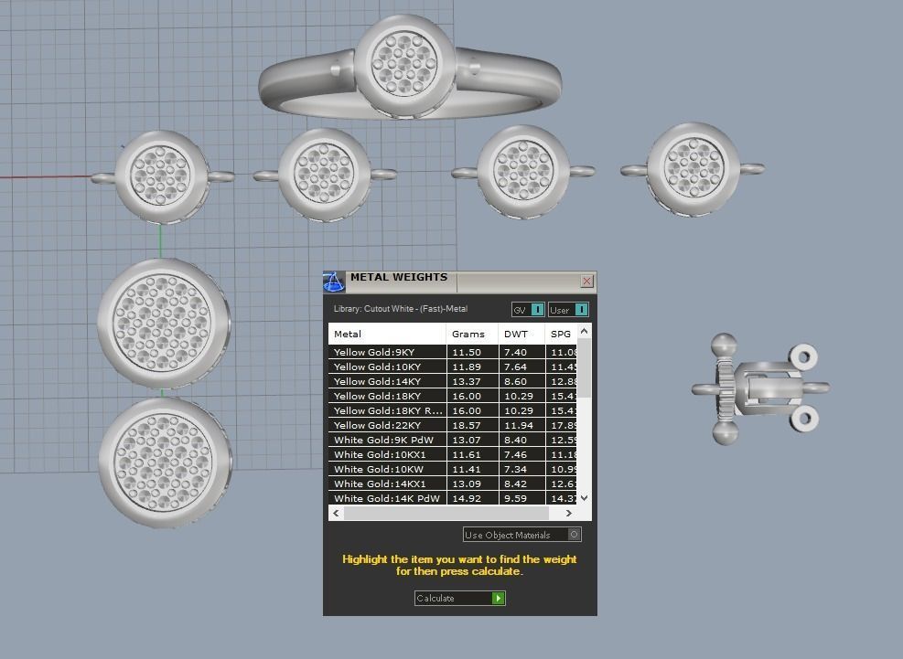Click the 11.94 DWT value cell
Screen dimensions: 903x659
521,425
